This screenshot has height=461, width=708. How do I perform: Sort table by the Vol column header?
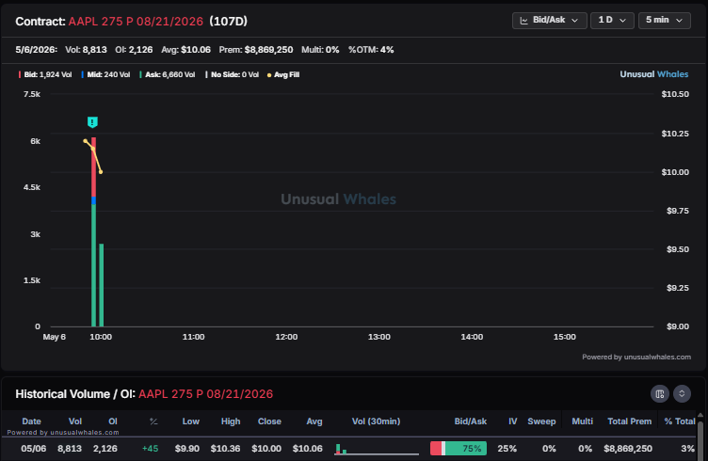click(75, 421)
